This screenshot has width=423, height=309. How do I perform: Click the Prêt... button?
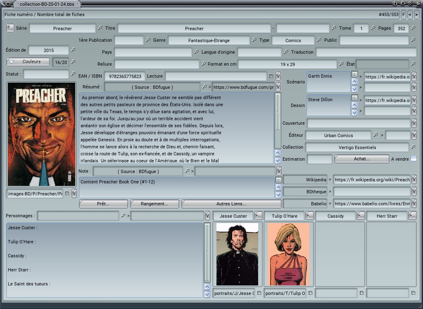click(x=103, y=204)
